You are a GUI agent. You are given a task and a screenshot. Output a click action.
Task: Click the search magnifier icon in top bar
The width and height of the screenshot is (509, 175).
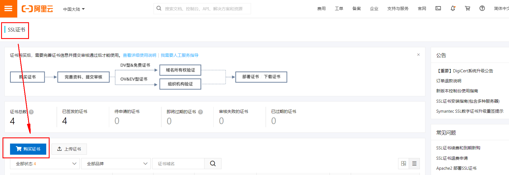pyautogui.click(x=159, y=8)
